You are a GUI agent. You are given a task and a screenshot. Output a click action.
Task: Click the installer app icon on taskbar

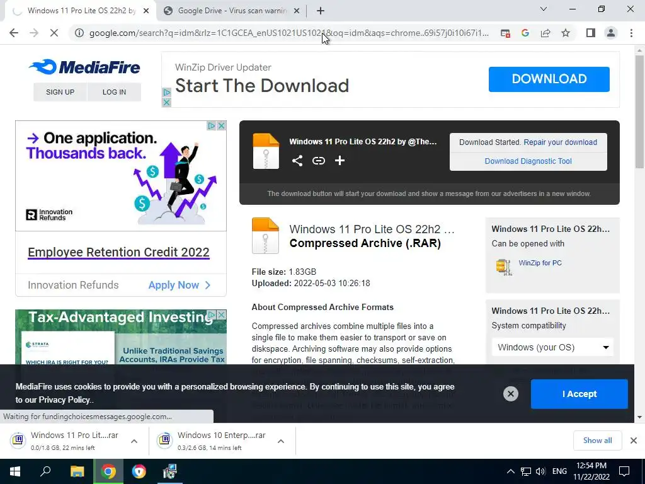pyautogui.click(x=169, y=471)
